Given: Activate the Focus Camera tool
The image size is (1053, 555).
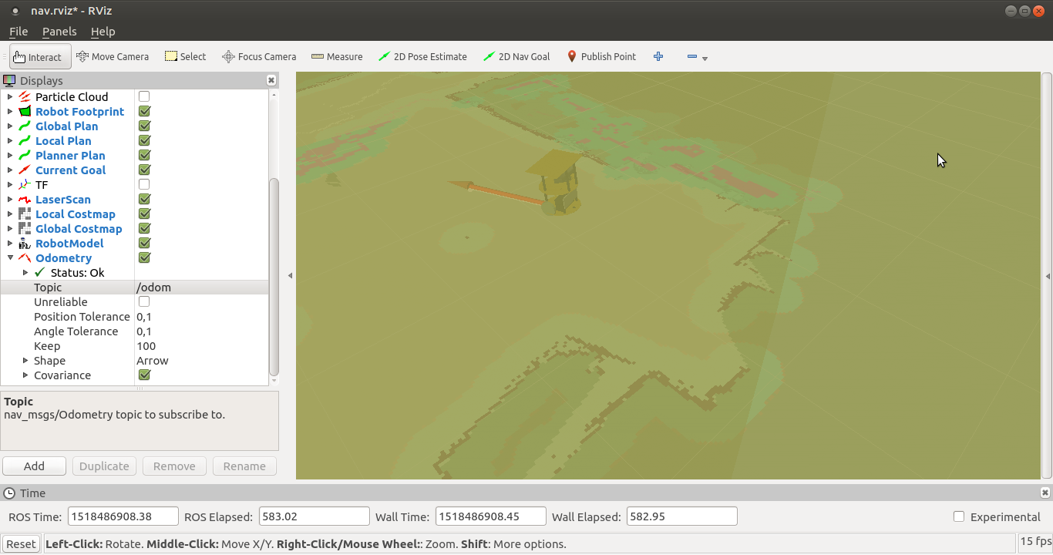Looking at the screenshot, I should (259, 56).
